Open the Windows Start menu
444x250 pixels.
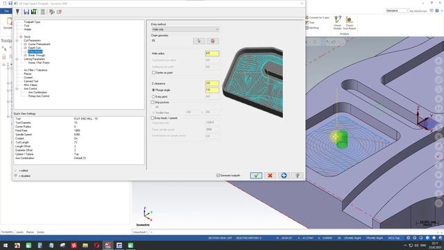point(6,245)
